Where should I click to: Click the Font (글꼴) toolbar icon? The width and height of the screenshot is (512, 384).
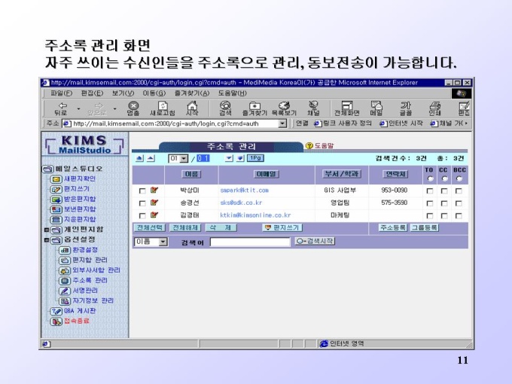click(406, 108)
